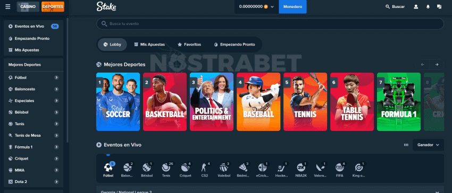Click the Fútbol soccer ball sidebar icon
Image resolution: width=452 pixels, height=193 pixels.
(x=11, y=77)
